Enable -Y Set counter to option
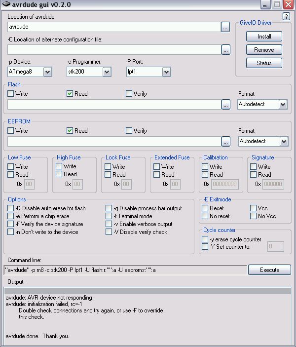Screen dimensions: 296x347 click(x=205, y=246)
